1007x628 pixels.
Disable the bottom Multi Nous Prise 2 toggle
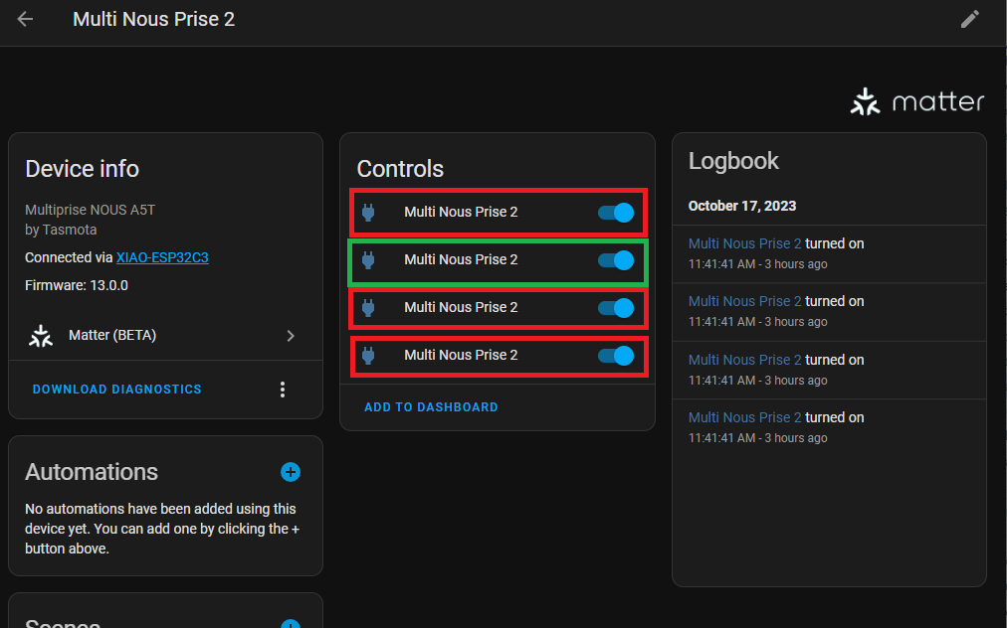pyautogui.click(x=615, y=355)
